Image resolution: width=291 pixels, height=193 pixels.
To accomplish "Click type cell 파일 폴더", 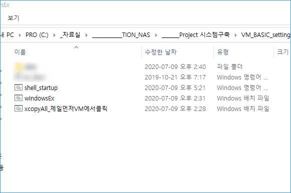I will click(x=229, y=66).
